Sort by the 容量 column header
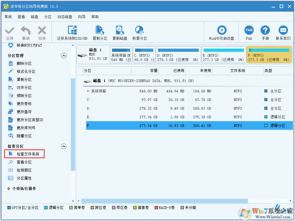Screen dimensions: 295x221 pos(145,71)
